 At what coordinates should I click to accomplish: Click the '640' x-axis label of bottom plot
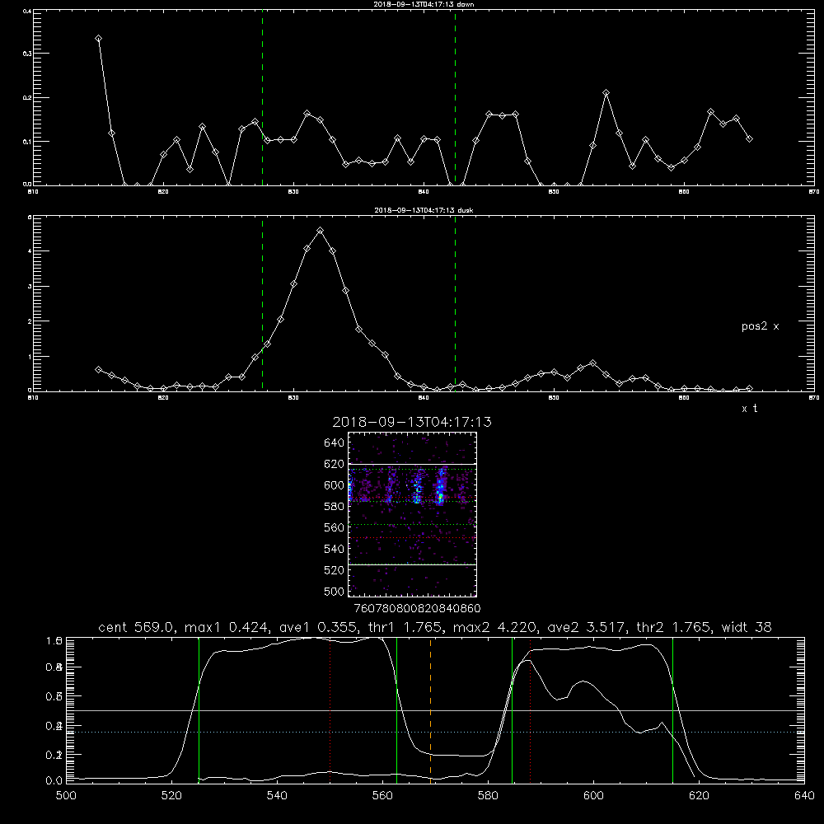pos(804,796)
